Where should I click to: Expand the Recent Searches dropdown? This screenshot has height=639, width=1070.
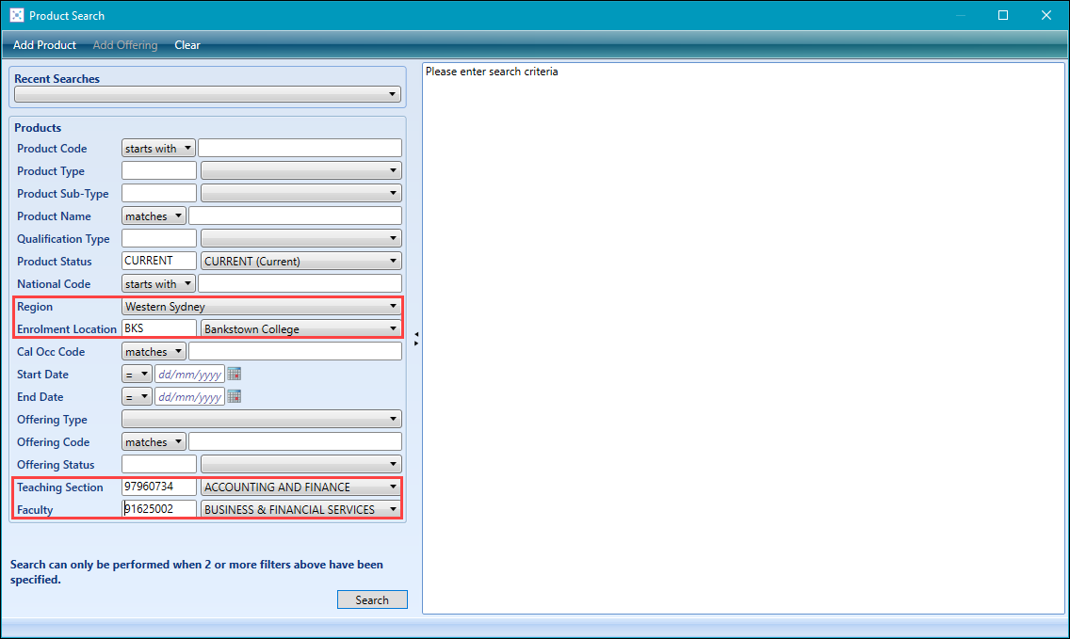207,94
